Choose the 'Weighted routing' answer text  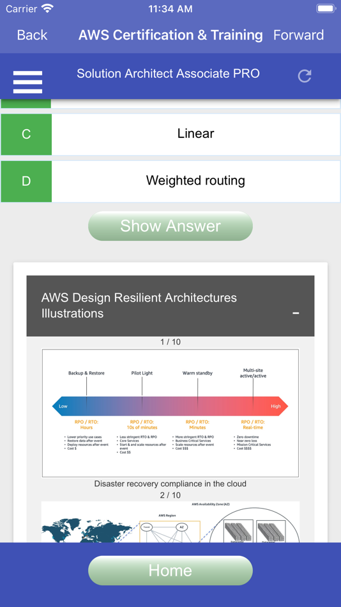195,180
